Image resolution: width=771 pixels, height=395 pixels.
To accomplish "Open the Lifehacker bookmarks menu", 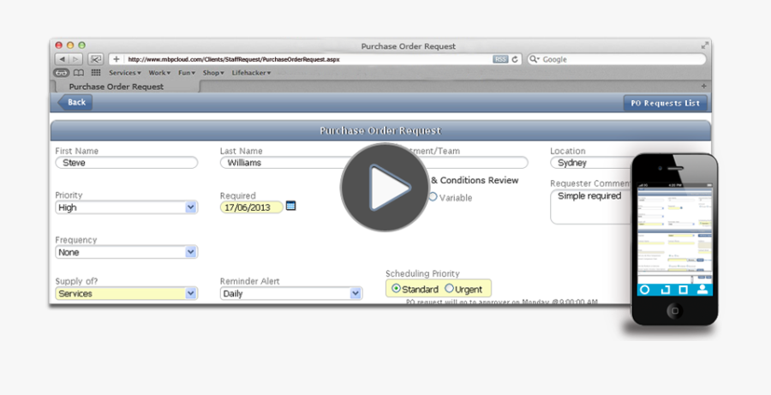I will pos(251,73).
